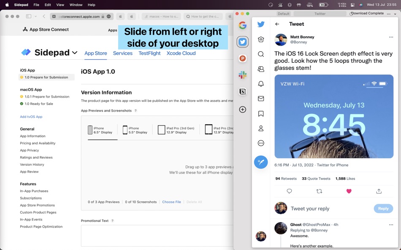Select Default tab in Sidepad window
401x250 pixels.
pyautogui.click(x=284, y=14)
